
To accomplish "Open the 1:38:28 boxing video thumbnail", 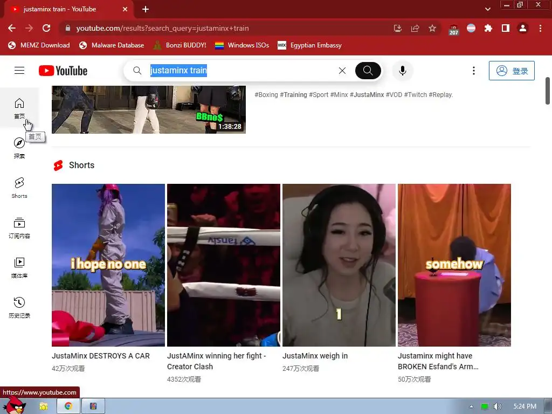I will pyautogui.click(x=149, y=109).
